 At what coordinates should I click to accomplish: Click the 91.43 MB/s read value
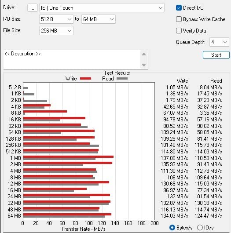[209, 164]
